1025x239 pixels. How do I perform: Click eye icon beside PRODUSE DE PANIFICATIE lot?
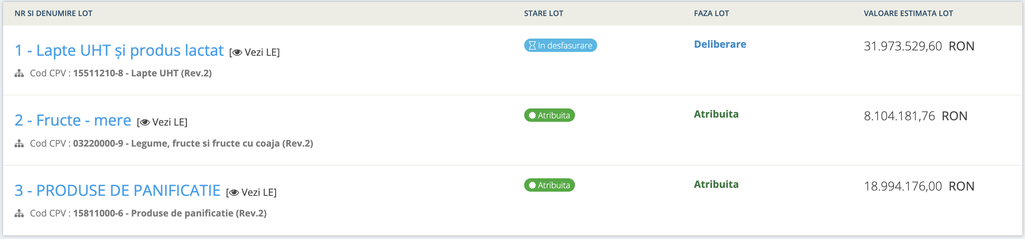click(234, 192)
